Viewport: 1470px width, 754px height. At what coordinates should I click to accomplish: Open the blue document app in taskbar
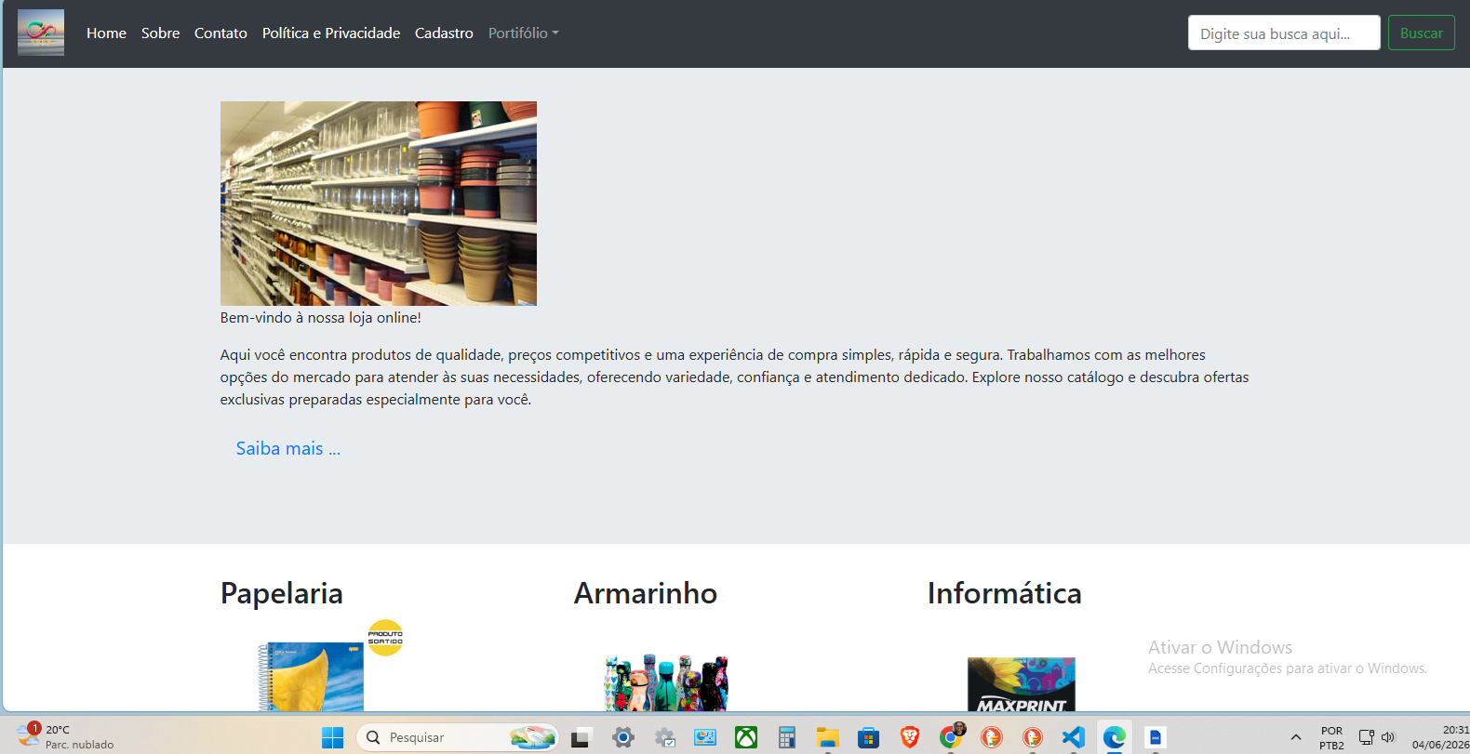[1156, 737]
